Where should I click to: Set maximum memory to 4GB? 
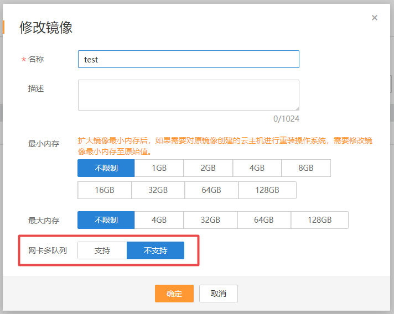coord(159,220)
